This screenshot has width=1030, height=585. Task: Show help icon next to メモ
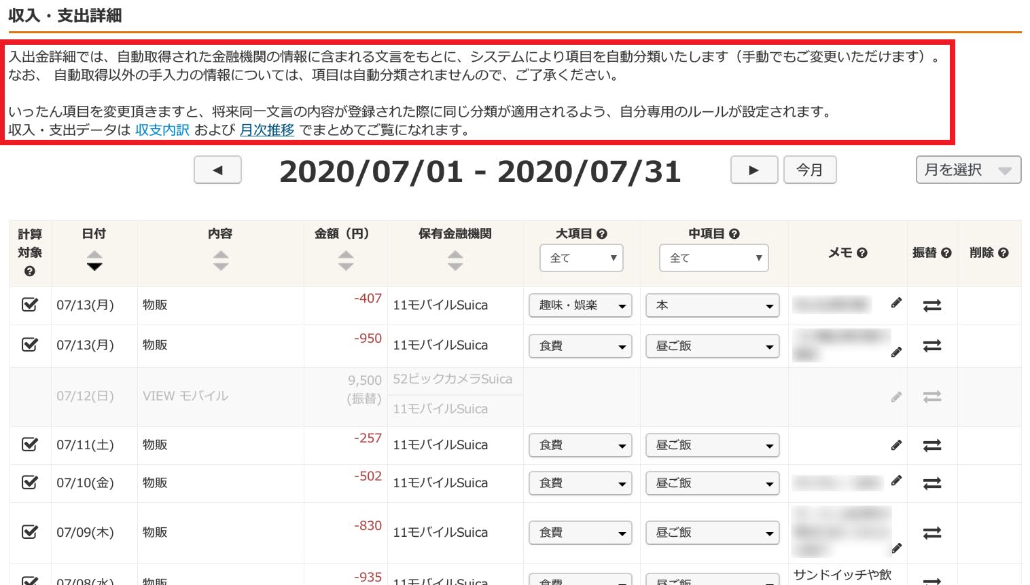[862, 253]
